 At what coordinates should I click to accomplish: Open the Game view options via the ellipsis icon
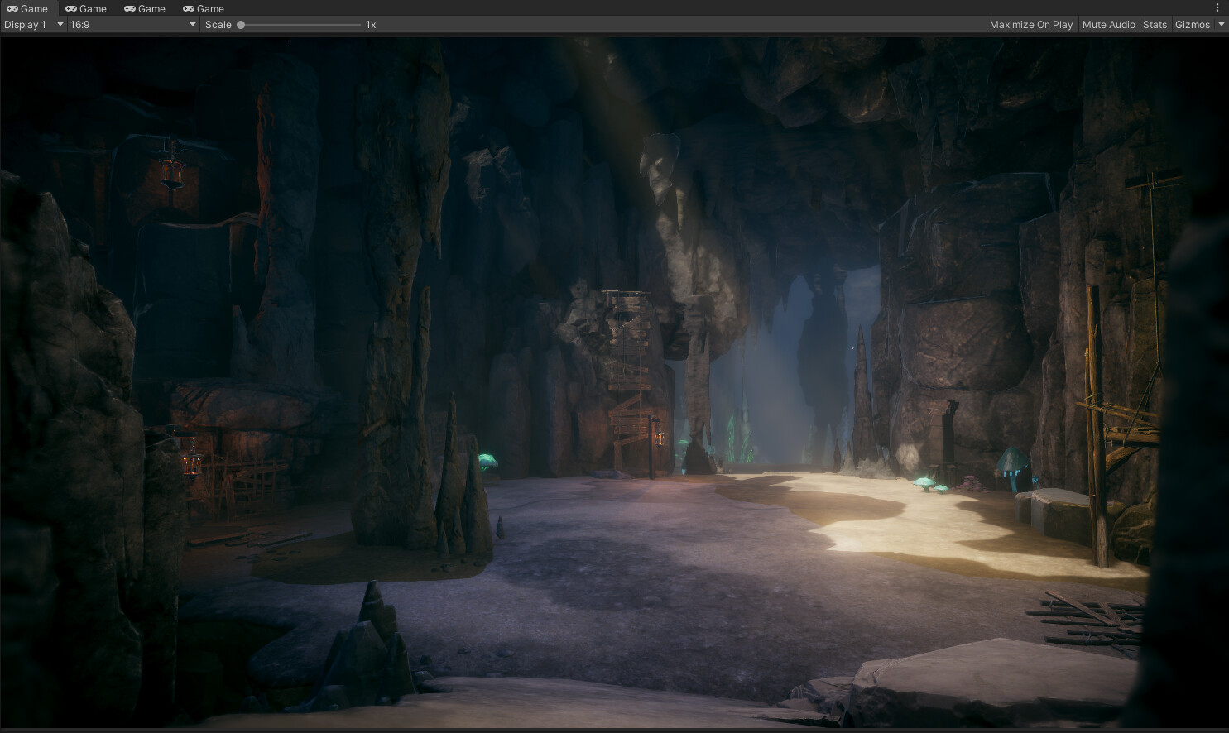[x=1217, y=7]
